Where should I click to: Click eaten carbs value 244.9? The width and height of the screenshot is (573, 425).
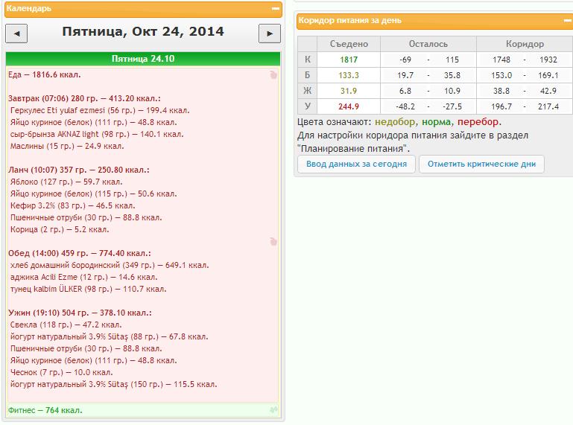click(349, 106)
